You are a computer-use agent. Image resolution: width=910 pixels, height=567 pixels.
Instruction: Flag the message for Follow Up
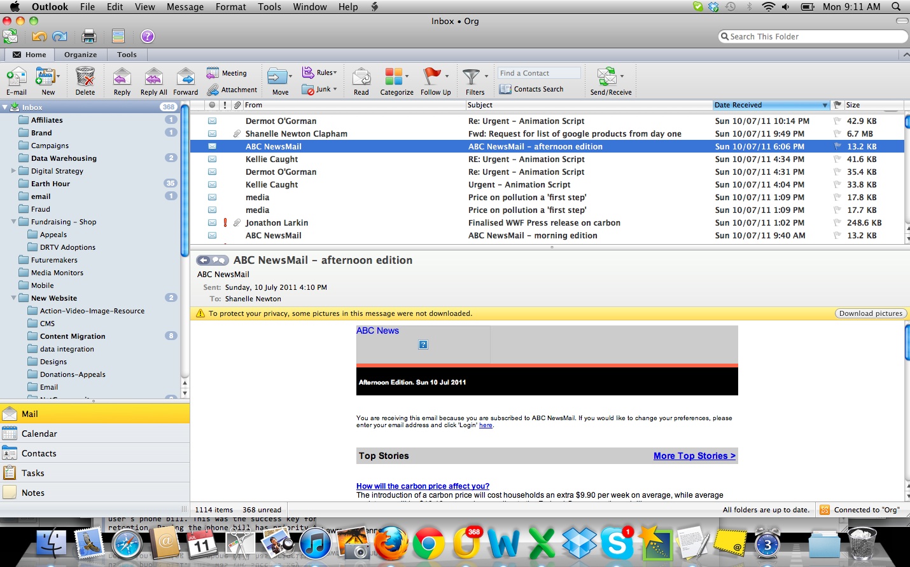click(435, 81)
